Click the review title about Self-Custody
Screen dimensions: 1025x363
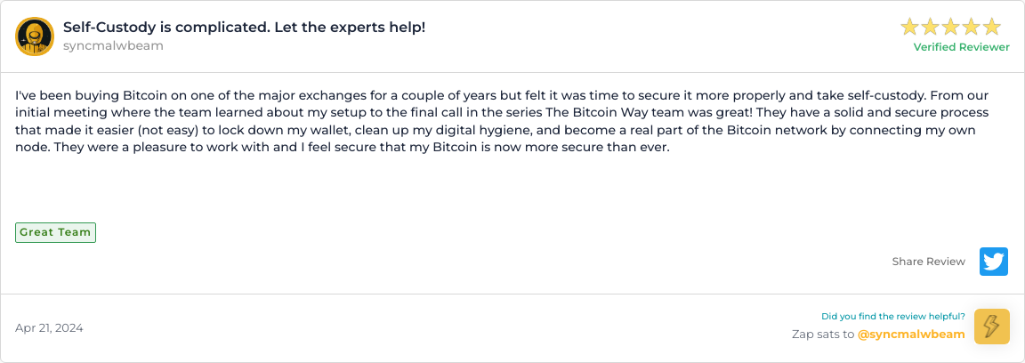[245, 28]
